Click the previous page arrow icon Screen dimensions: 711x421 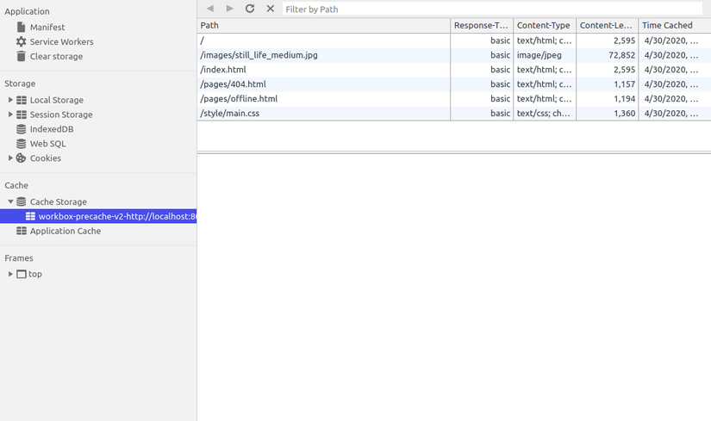coord(210,9)
